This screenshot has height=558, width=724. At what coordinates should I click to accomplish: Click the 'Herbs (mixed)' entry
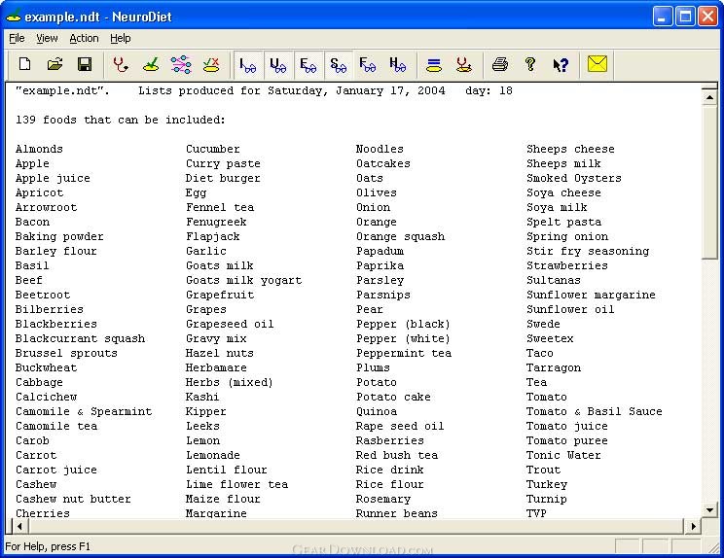click(x=230, y=382)
